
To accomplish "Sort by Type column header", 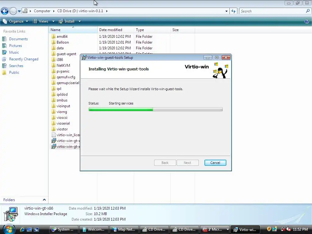I will (x=152, y=30).
